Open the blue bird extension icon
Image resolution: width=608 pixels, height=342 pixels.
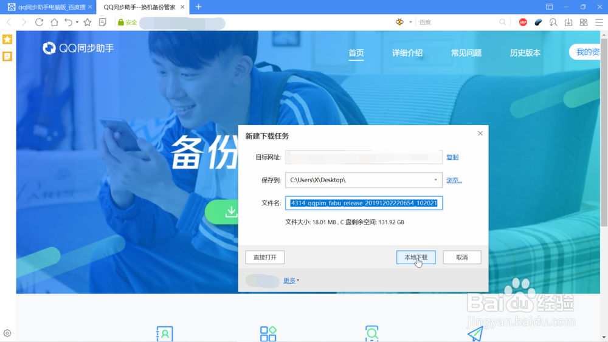click(x=538, y=22)
